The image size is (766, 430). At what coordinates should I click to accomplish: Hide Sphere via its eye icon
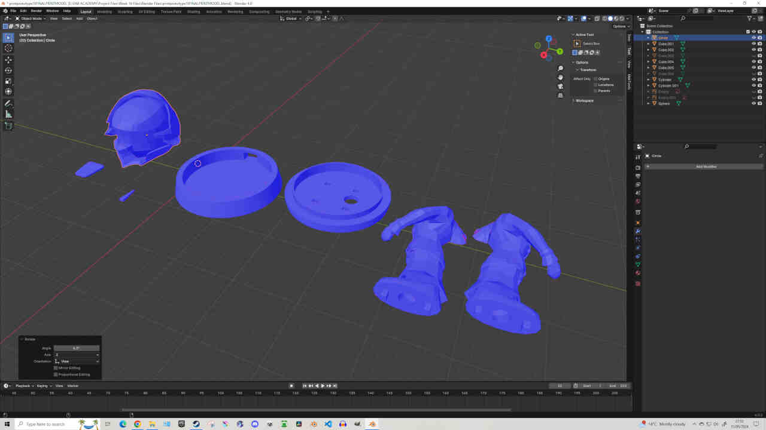point(753,103)
